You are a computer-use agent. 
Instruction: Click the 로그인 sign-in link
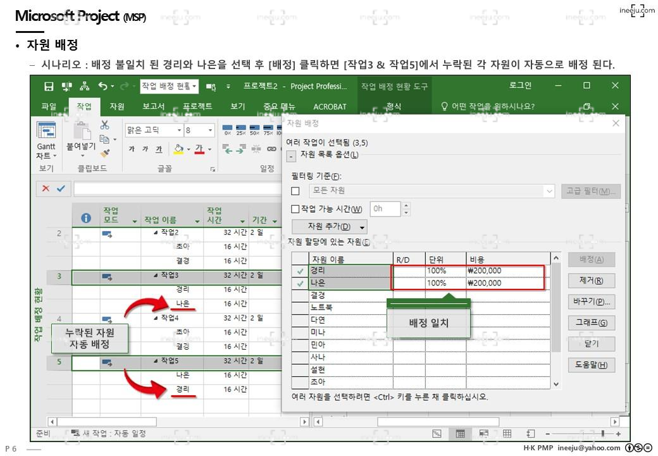click(x=520, y=85)
